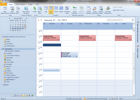The height and width of the screenshot is (100, 140).
Task: Toggle the Week view button
Action: tap(56, 10)
